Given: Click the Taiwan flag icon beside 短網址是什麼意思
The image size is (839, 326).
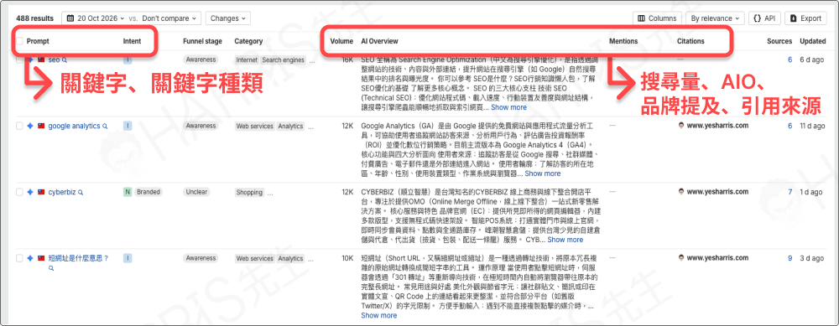Looking at the screenshot, I should pos(41,258).
